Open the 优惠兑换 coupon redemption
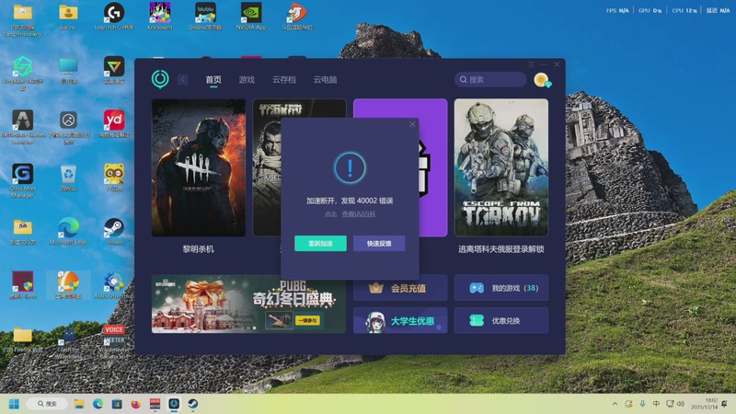 [x=500, y=320]
